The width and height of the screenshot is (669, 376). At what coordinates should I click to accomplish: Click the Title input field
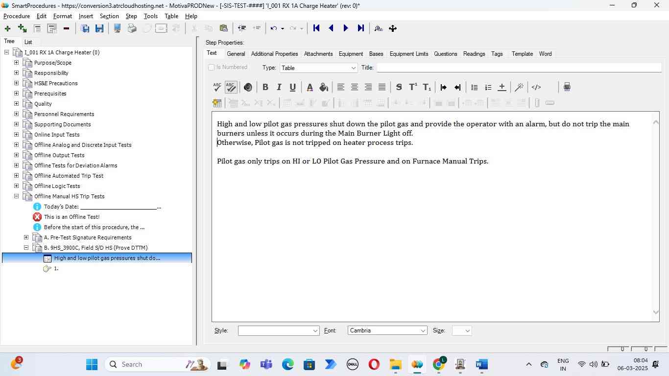(x=518, y=68)
